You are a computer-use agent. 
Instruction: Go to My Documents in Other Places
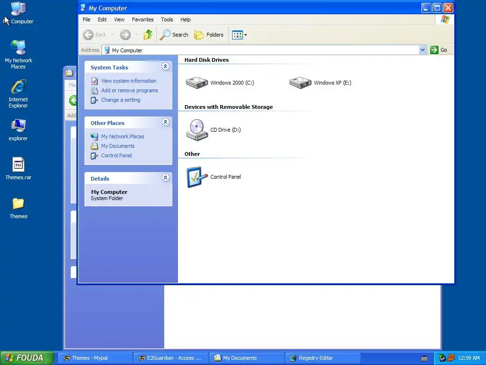point(118,146)
